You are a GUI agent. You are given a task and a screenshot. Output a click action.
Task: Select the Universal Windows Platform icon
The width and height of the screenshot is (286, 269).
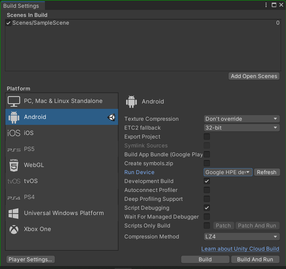coord(14,213)
